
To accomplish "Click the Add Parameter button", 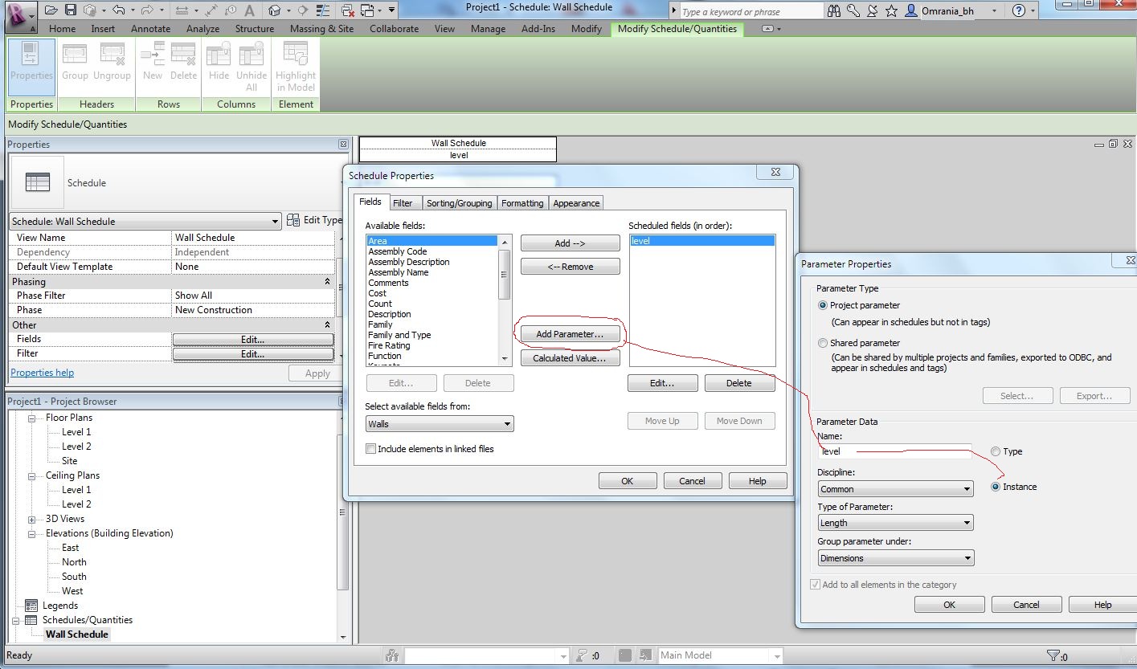I will click(569, 334).
